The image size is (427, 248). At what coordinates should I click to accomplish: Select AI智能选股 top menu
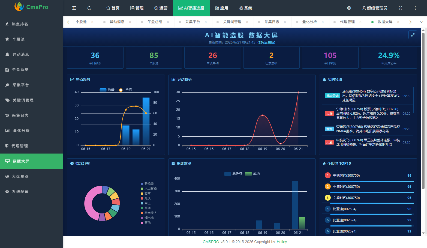pyautogui.click(x=191, y=8)
